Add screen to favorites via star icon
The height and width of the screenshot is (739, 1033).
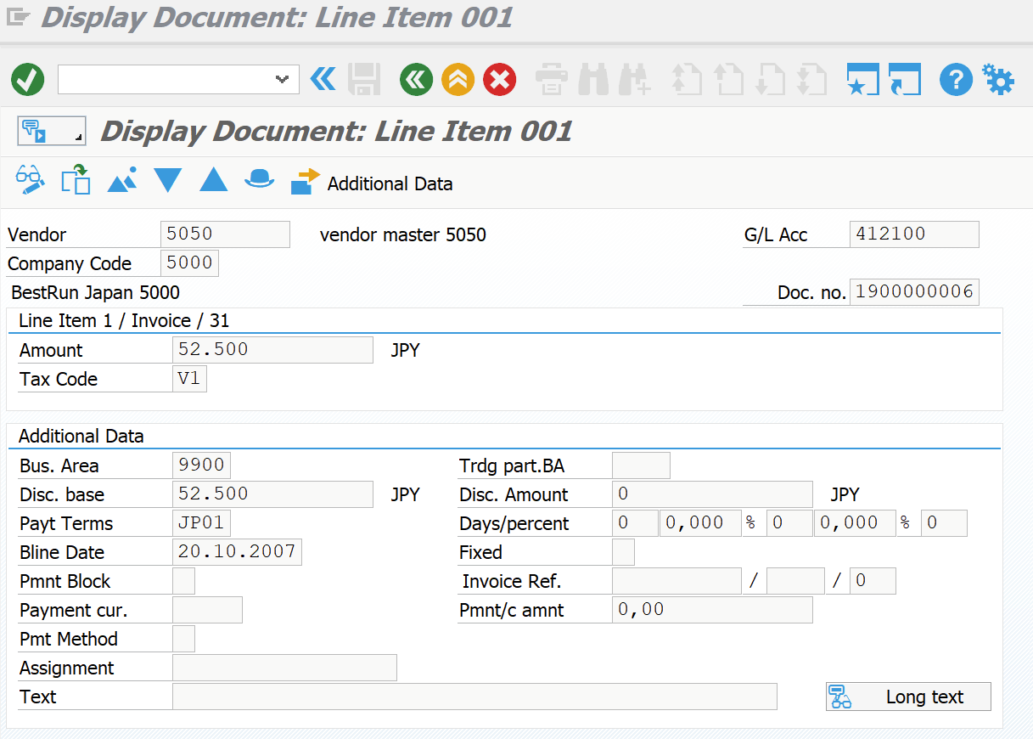click(862, 79)
